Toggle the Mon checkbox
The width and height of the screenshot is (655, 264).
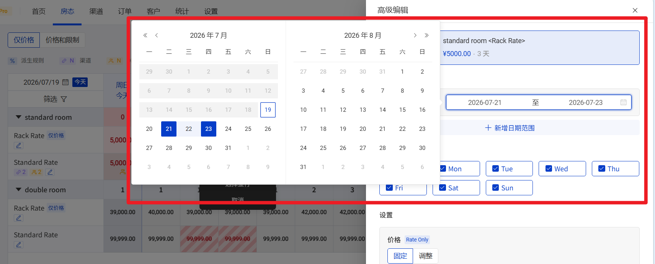(x=443, y=169)
